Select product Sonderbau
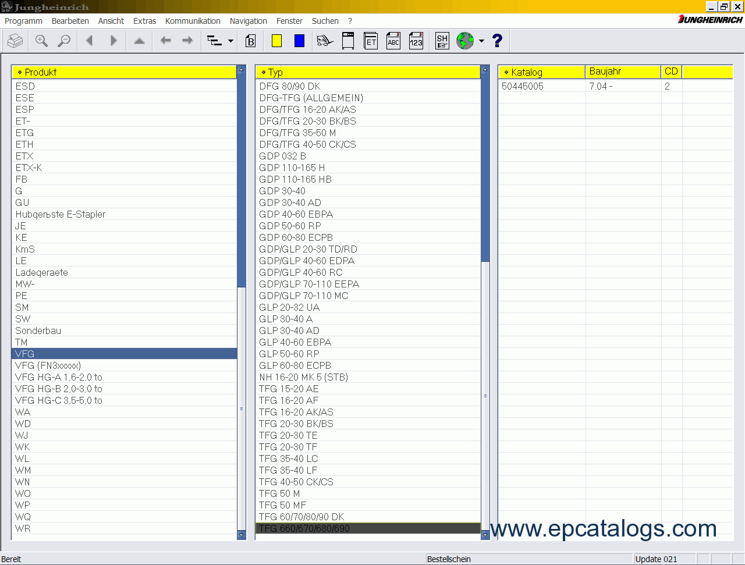This screenshot has height=565, width=745. pos(124,331)
